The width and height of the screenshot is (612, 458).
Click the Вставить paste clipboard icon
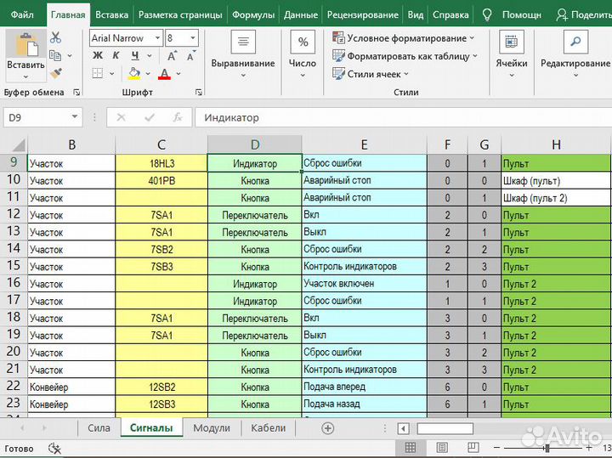tap(27, 44)
